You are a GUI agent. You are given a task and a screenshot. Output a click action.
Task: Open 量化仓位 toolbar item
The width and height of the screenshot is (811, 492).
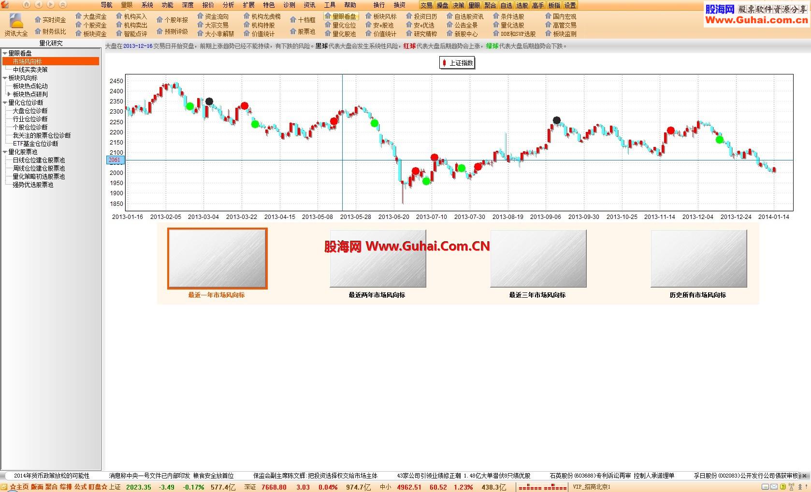pyautogui.click(x=340, y=25)
